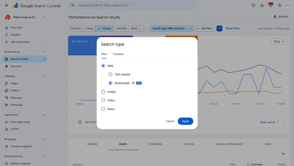Collapse the Indexing section
294x166 pixels.
click(44, 76)
